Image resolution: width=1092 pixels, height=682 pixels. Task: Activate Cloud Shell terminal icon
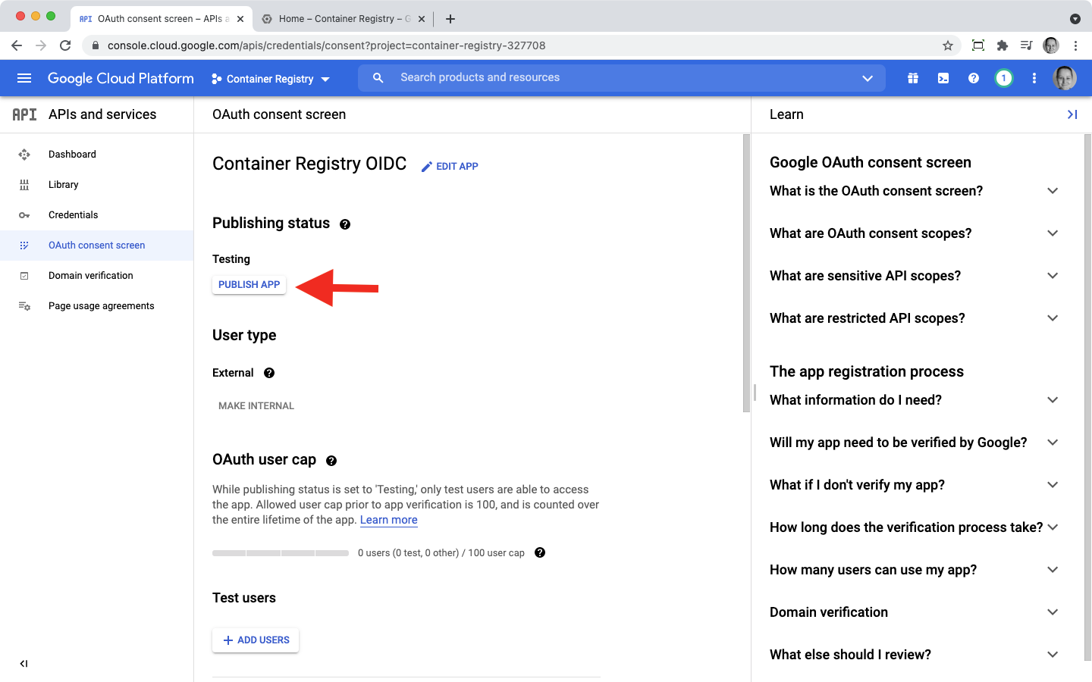point(943,78)
